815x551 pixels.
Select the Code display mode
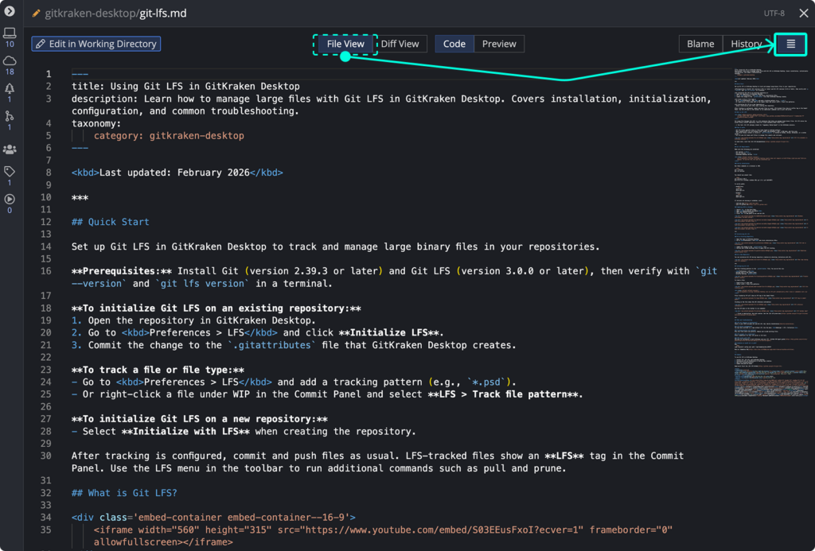point(454,44)
